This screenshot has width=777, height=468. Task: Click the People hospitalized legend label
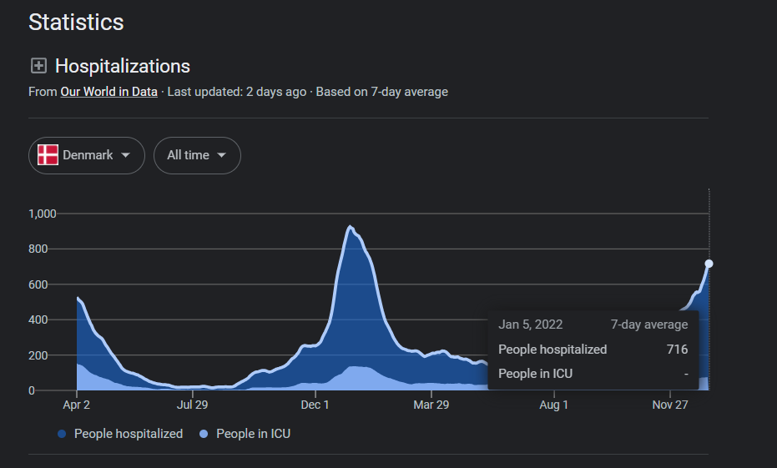tap(129, 434)
